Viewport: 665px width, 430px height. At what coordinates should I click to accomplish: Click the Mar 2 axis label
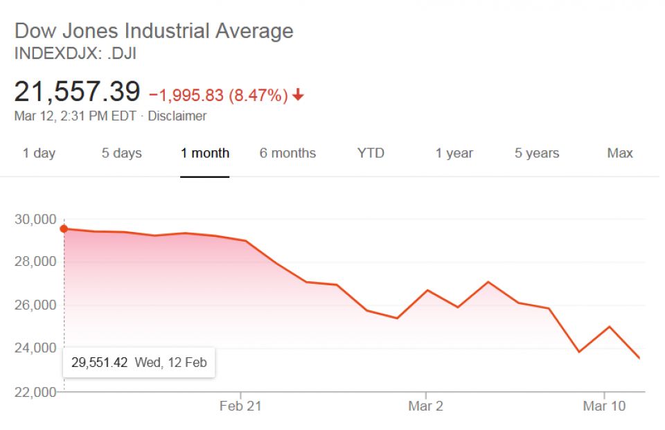click(425, 406)
